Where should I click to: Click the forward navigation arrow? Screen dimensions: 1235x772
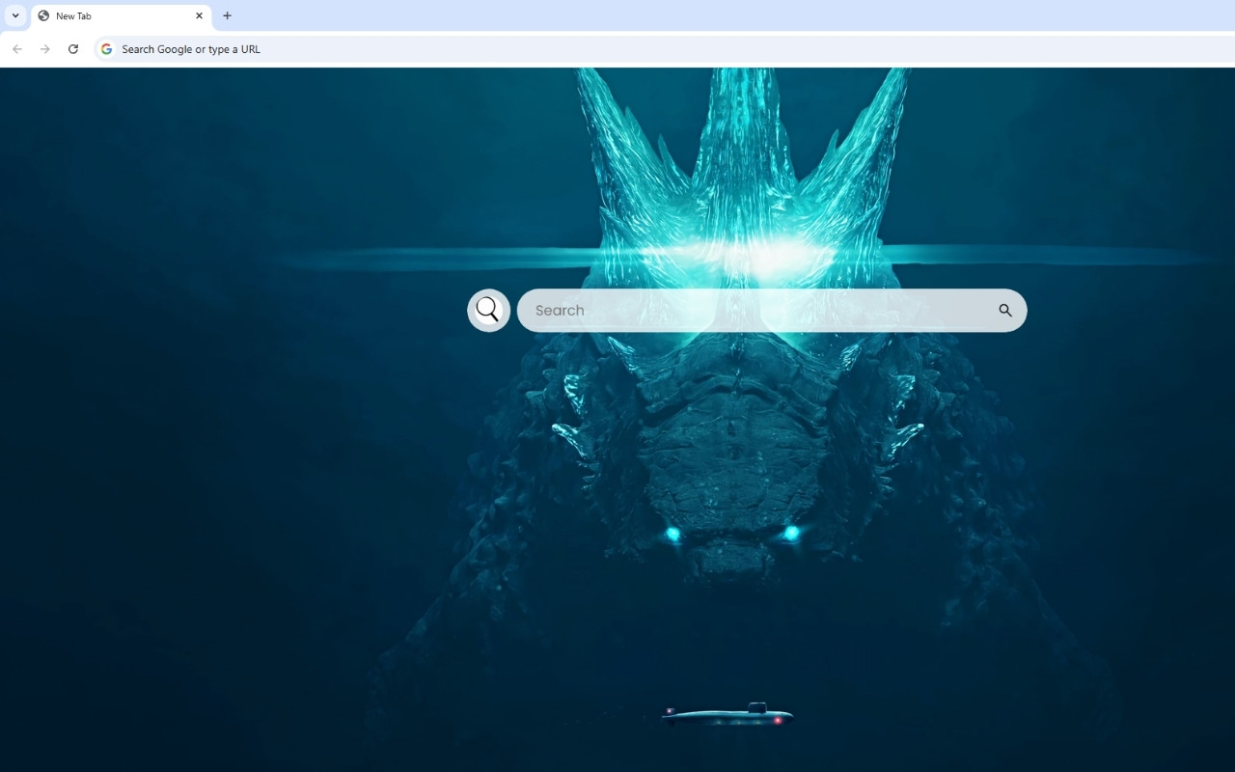(44, 48)
